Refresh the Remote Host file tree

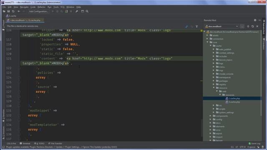click(252, 26)
